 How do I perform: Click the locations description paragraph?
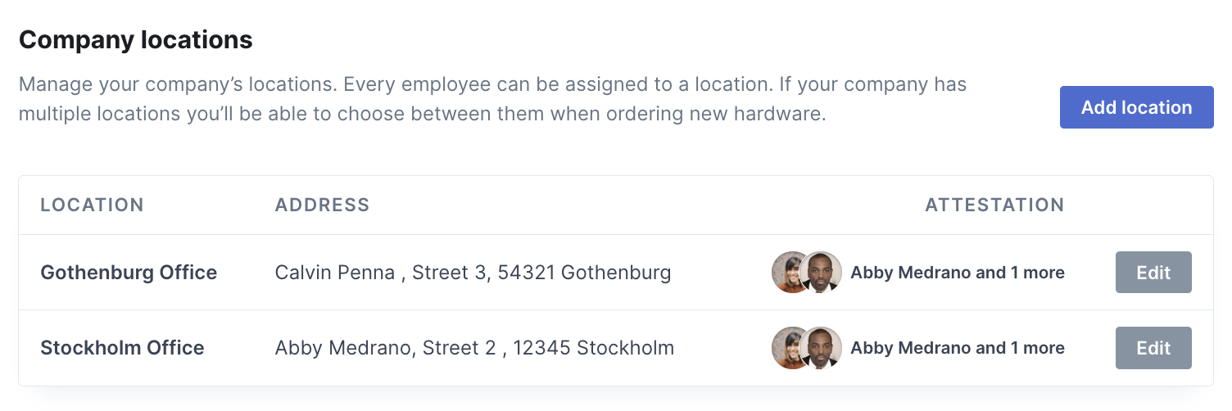click(x=493, y=99)
